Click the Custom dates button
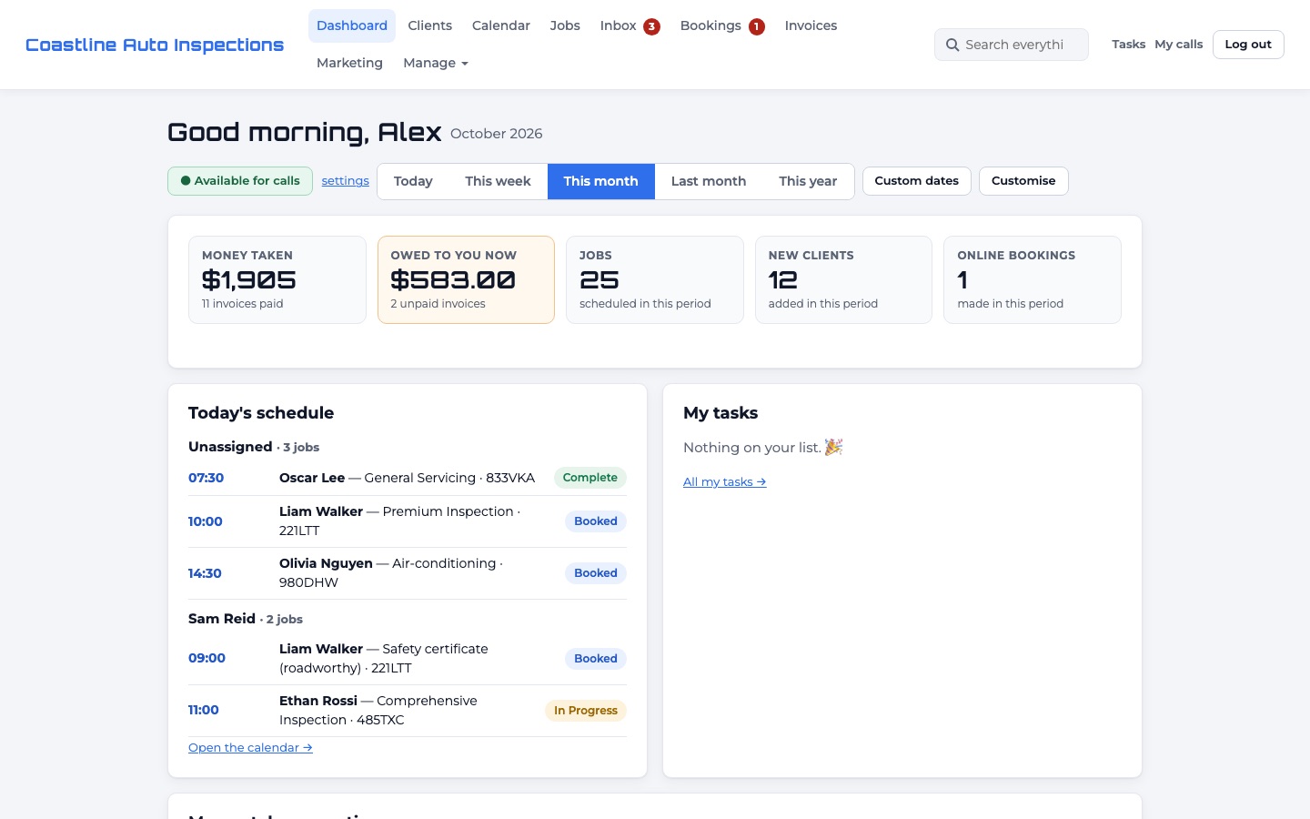This screenshot has width=1310, height=819. [917, 181]
